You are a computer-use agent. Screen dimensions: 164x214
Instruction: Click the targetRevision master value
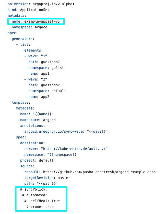(x=64, y=178)
